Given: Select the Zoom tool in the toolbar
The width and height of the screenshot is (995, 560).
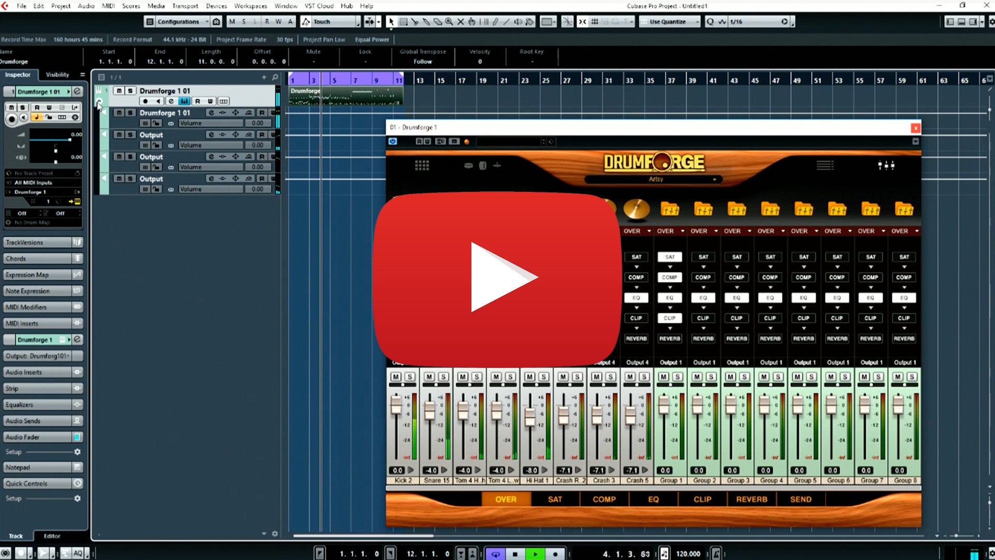Looking at the screenshot, I should pos(448,22).
